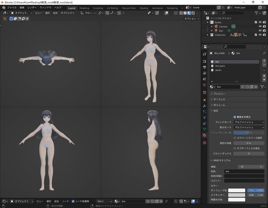Click the specular color swatch

tap(236, 195)
